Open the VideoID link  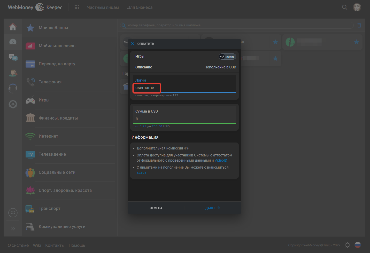[221, 160]
